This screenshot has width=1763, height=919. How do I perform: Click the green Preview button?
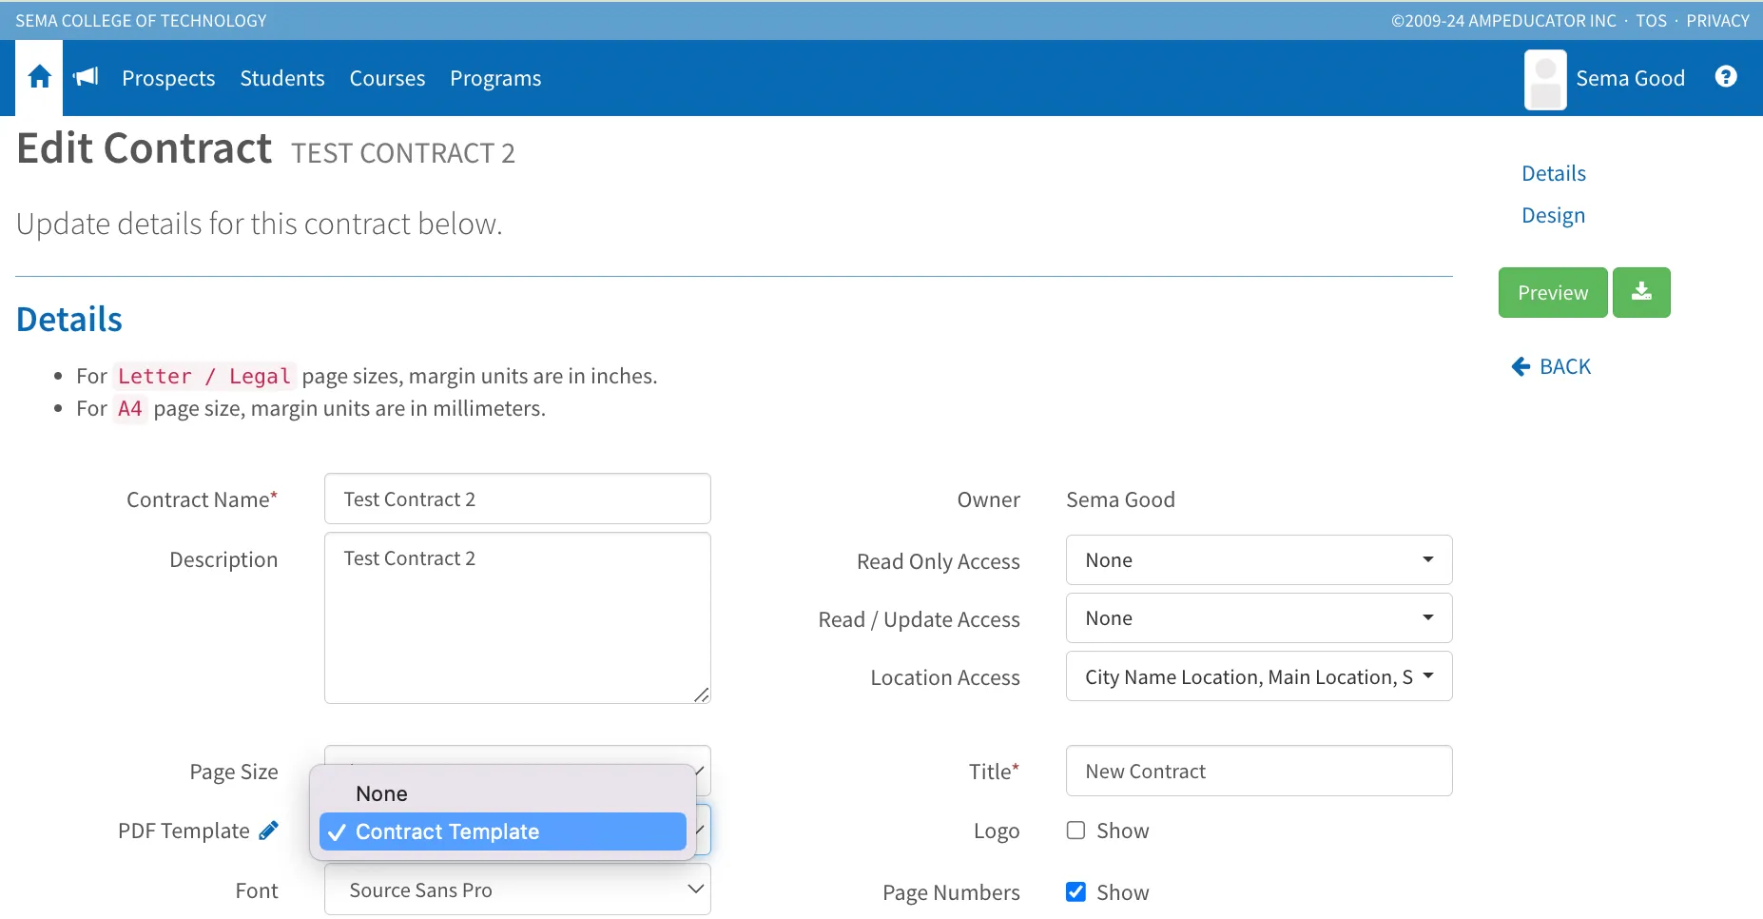1553,292
